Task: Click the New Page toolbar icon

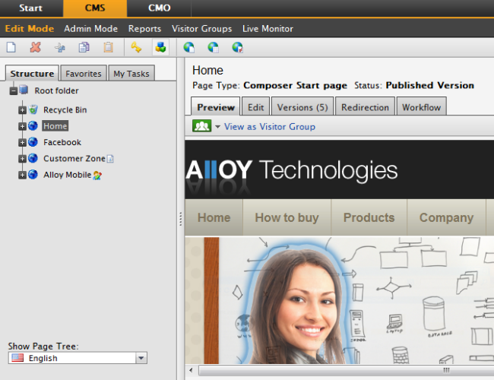Action: click(11, 47)
